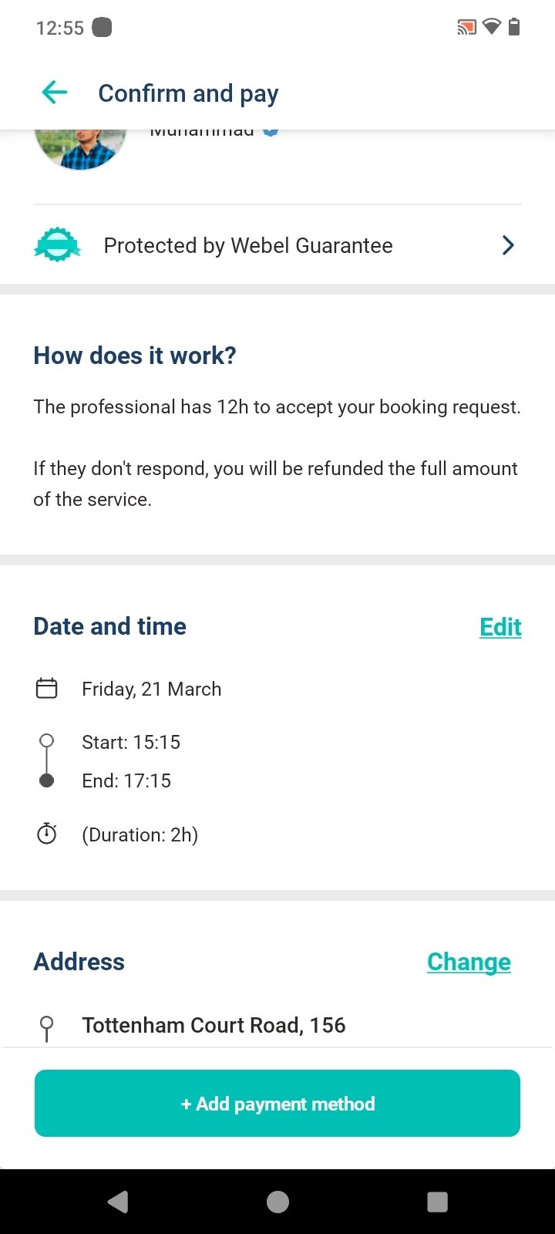The width and height of the screenshot is (555, 1234).
Task: Tap the Start: 15:15 time entry
Action: tap(131, 742)
